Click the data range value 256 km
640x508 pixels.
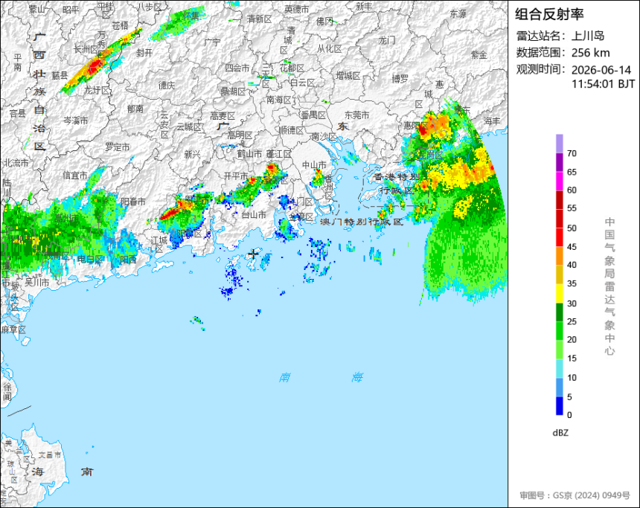590,53
